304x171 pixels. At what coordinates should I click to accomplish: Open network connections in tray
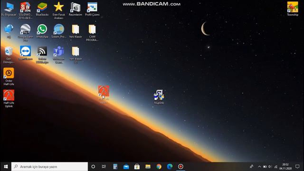(x=275, y=167)
